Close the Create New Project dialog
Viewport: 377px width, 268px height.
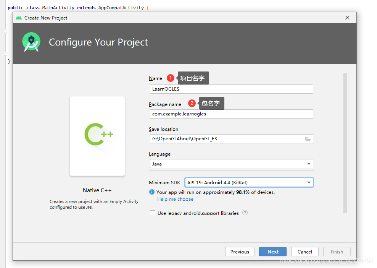347,18
